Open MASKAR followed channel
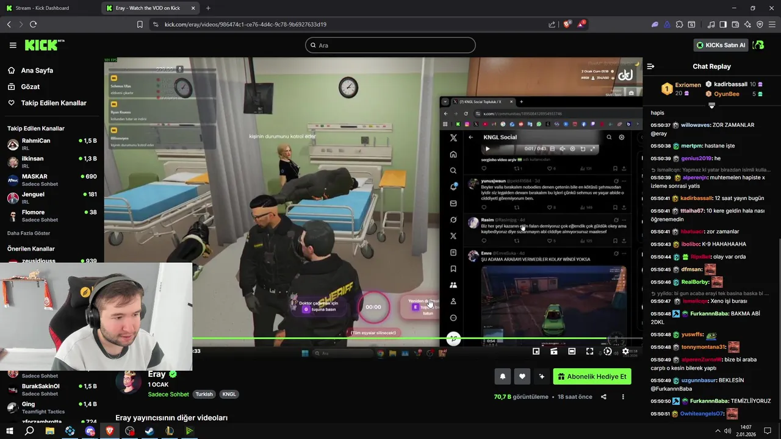 point(52,180)
